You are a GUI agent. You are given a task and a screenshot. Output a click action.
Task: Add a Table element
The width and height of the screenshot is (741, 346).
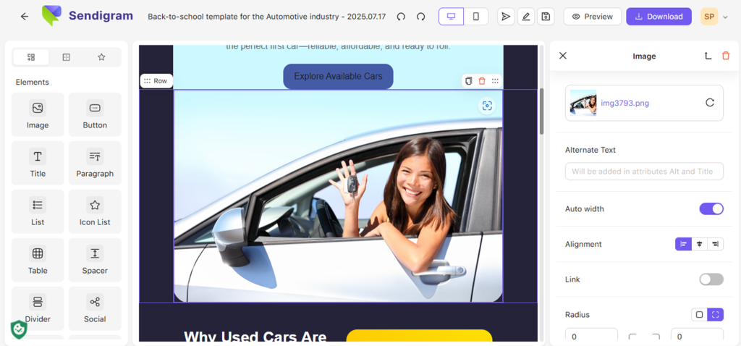point(38,260)
